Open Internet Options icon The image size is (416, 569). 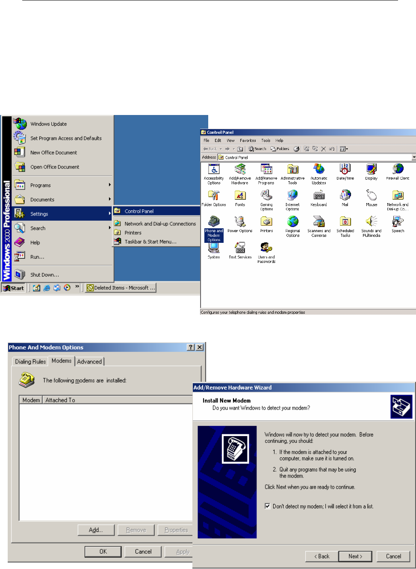coord(292,200)
